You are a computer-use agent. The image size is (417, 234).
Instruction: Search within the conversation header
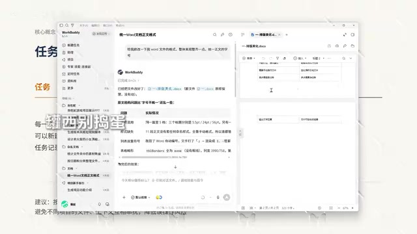pos(214,34)
